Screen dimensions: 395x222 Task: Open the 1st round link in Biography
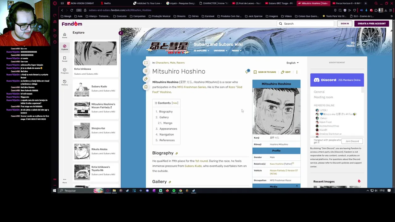pyautogui.click(x=202, y=161)
